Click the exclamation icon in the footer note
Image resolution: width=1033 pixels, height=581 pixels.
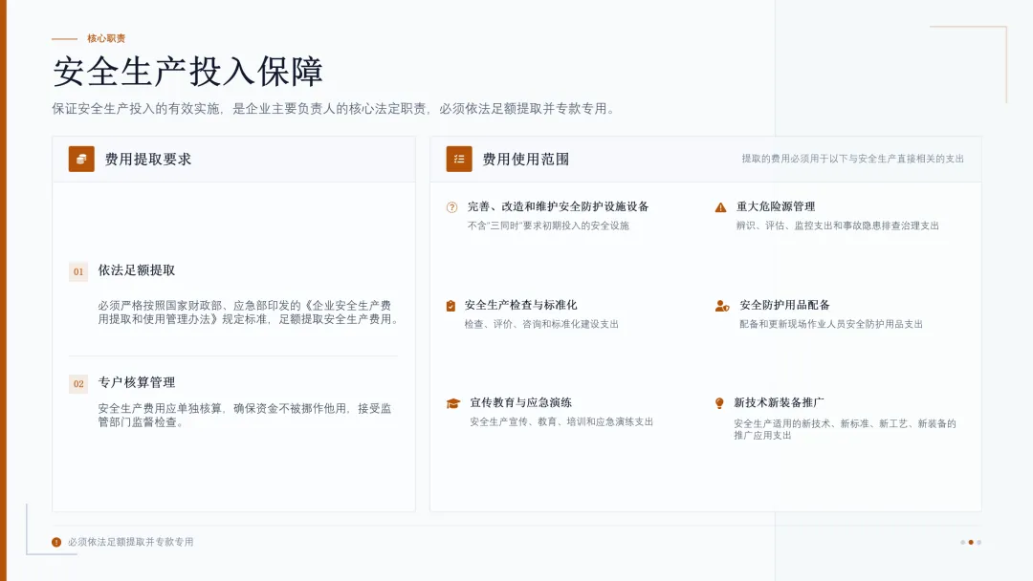(56, 542)
